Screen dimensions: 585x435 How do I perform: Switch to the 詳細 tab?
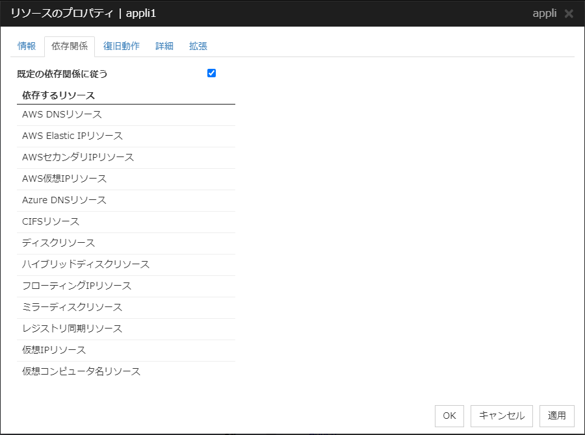164,46
